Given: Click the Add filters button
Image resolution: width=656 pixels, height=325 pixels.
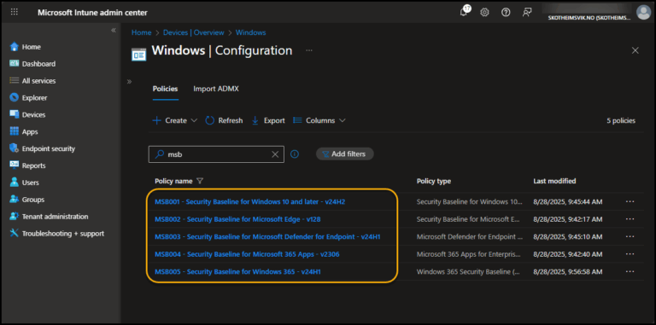Looking at the screenshot, I should 345,154.
